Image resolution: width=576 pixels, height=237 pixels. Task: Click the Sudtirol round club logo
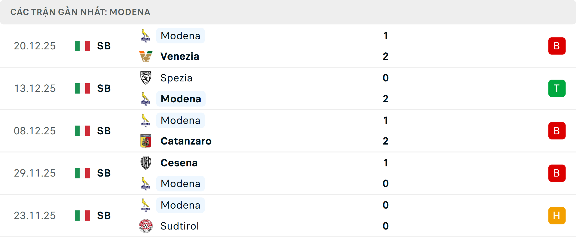click(146, 226)
